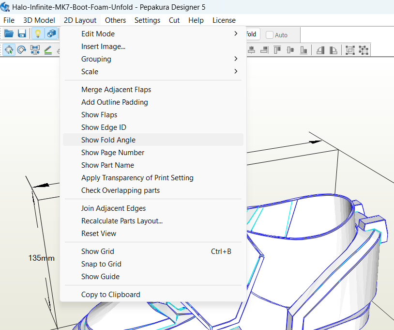Toggle the textured cube display icon

[51, 33]
